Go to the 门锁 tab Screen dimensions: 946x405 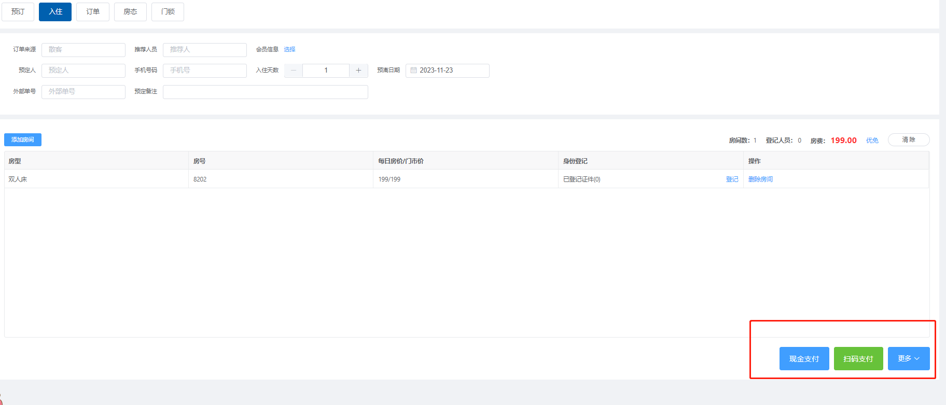click(x=168, y=11)
